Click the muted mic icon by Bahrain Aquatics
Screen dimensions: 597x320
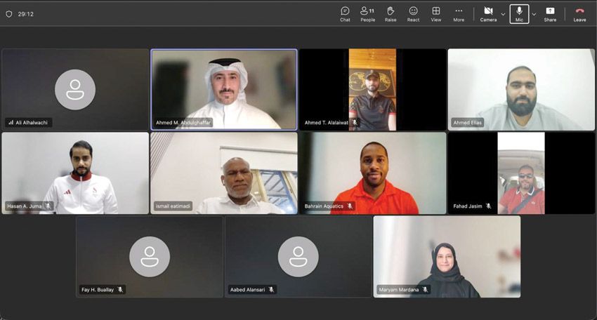coord(349,206)
